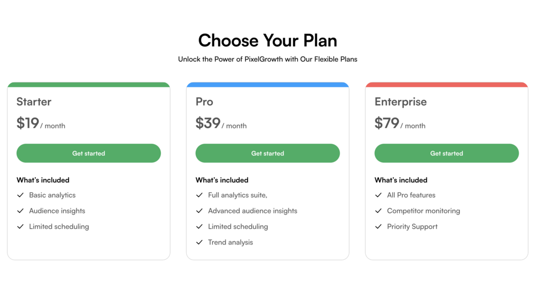Click the checkmark beside Trend analysis
539x295 pixels.
[x=200, y=242]
